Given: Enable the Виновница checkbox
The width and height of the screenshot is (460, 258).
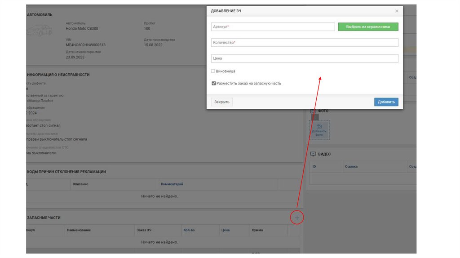Looking at the screenshot, I should click(213, 71).
